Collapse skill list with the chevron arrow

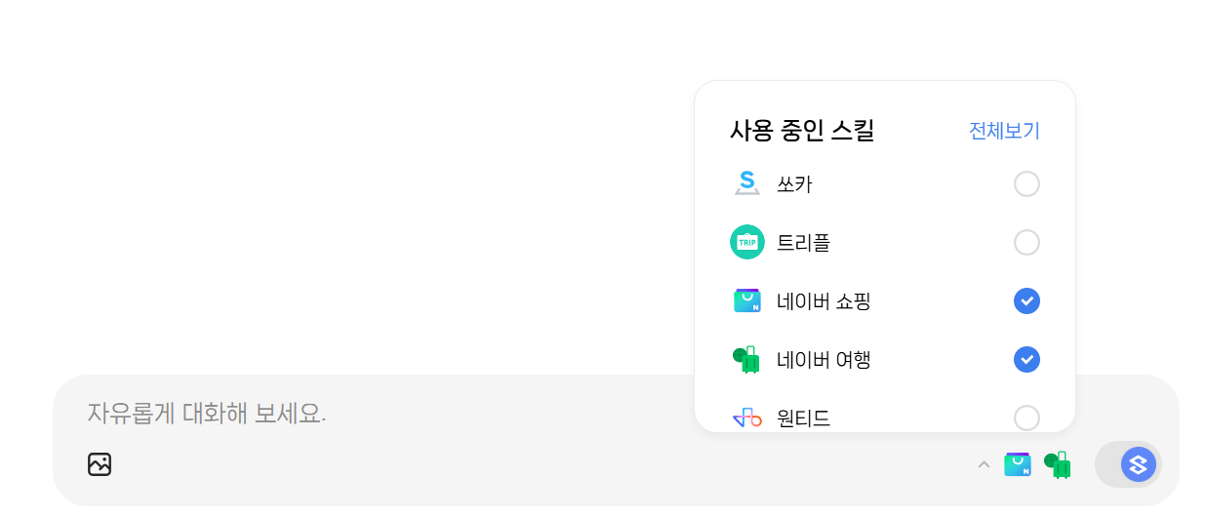click(x=984, y=464)
